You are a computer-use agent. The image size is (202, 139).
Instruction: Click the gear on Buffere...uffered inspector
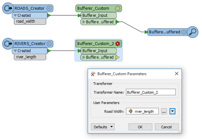pyautogui.click(x=184, y=32)
